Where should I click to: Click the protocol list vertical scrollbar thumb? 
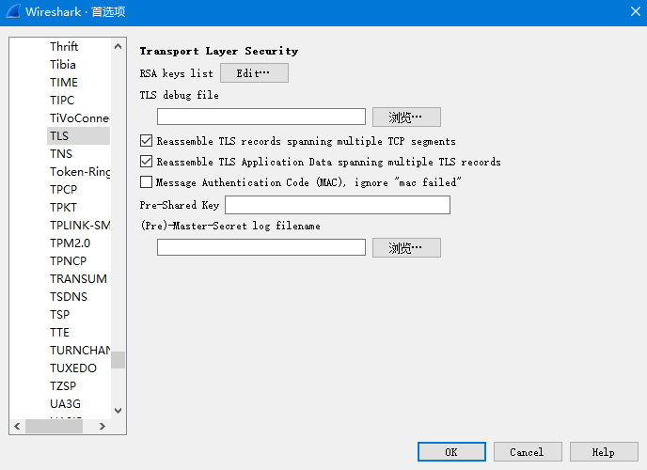pyautogui.click(x=118, y=360)
